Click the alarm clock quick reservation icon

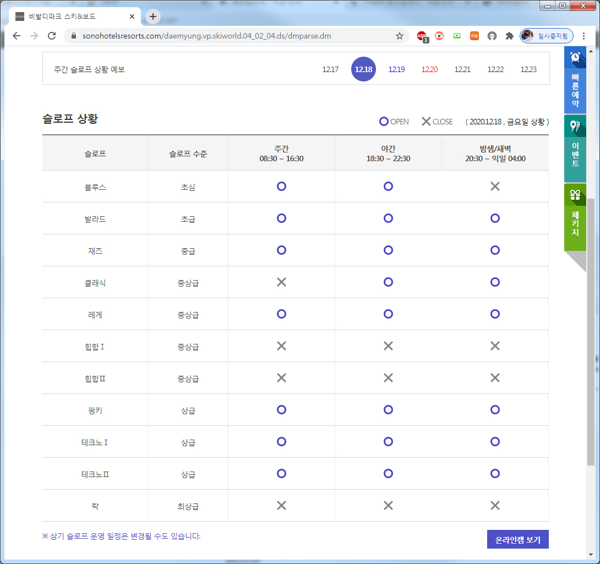pos(575,57)
